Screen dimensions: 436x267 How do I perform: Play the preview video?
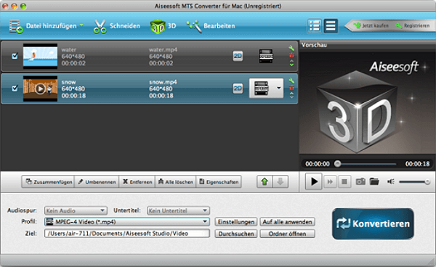click(314, 181)
